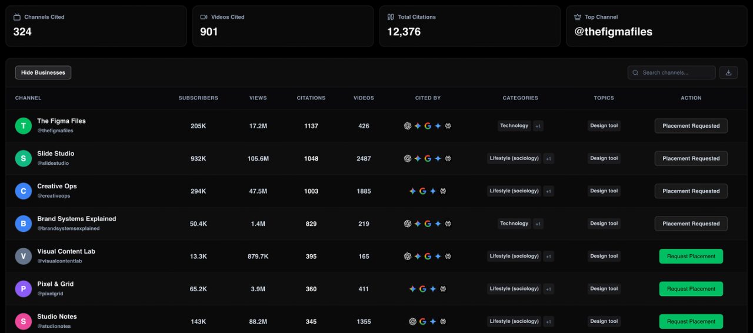Viewport: 753px width, 333px height.
Task: Request Placement for Studio Notes
Action: point(691,322)
